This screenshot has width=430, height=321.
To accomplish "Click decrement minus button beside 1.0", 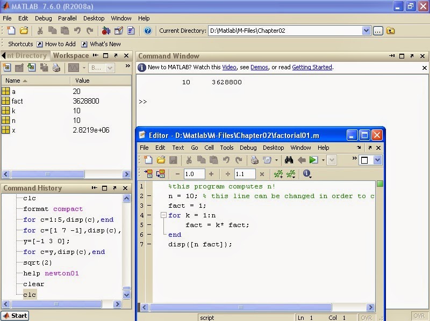I will click(x=177, y=174).
